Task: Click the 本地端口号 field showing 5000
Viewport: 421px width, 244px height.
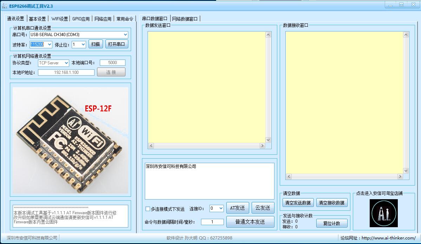Action: point(112,63)
